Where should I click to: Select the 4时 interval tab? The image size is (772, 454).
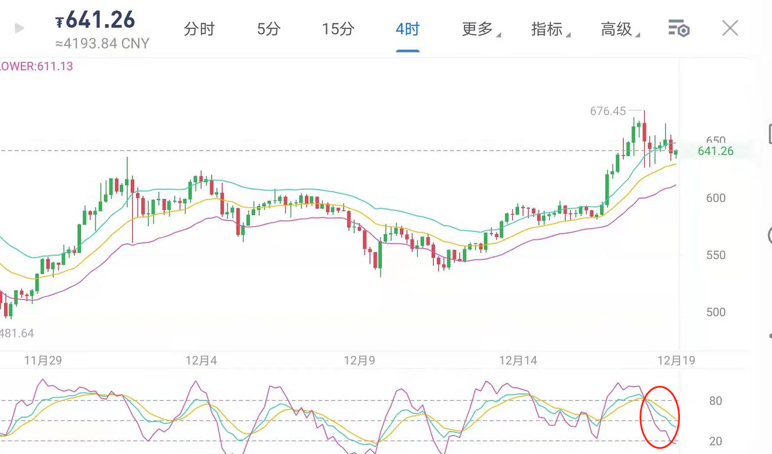pyautogui.click(x=407, y=29)
